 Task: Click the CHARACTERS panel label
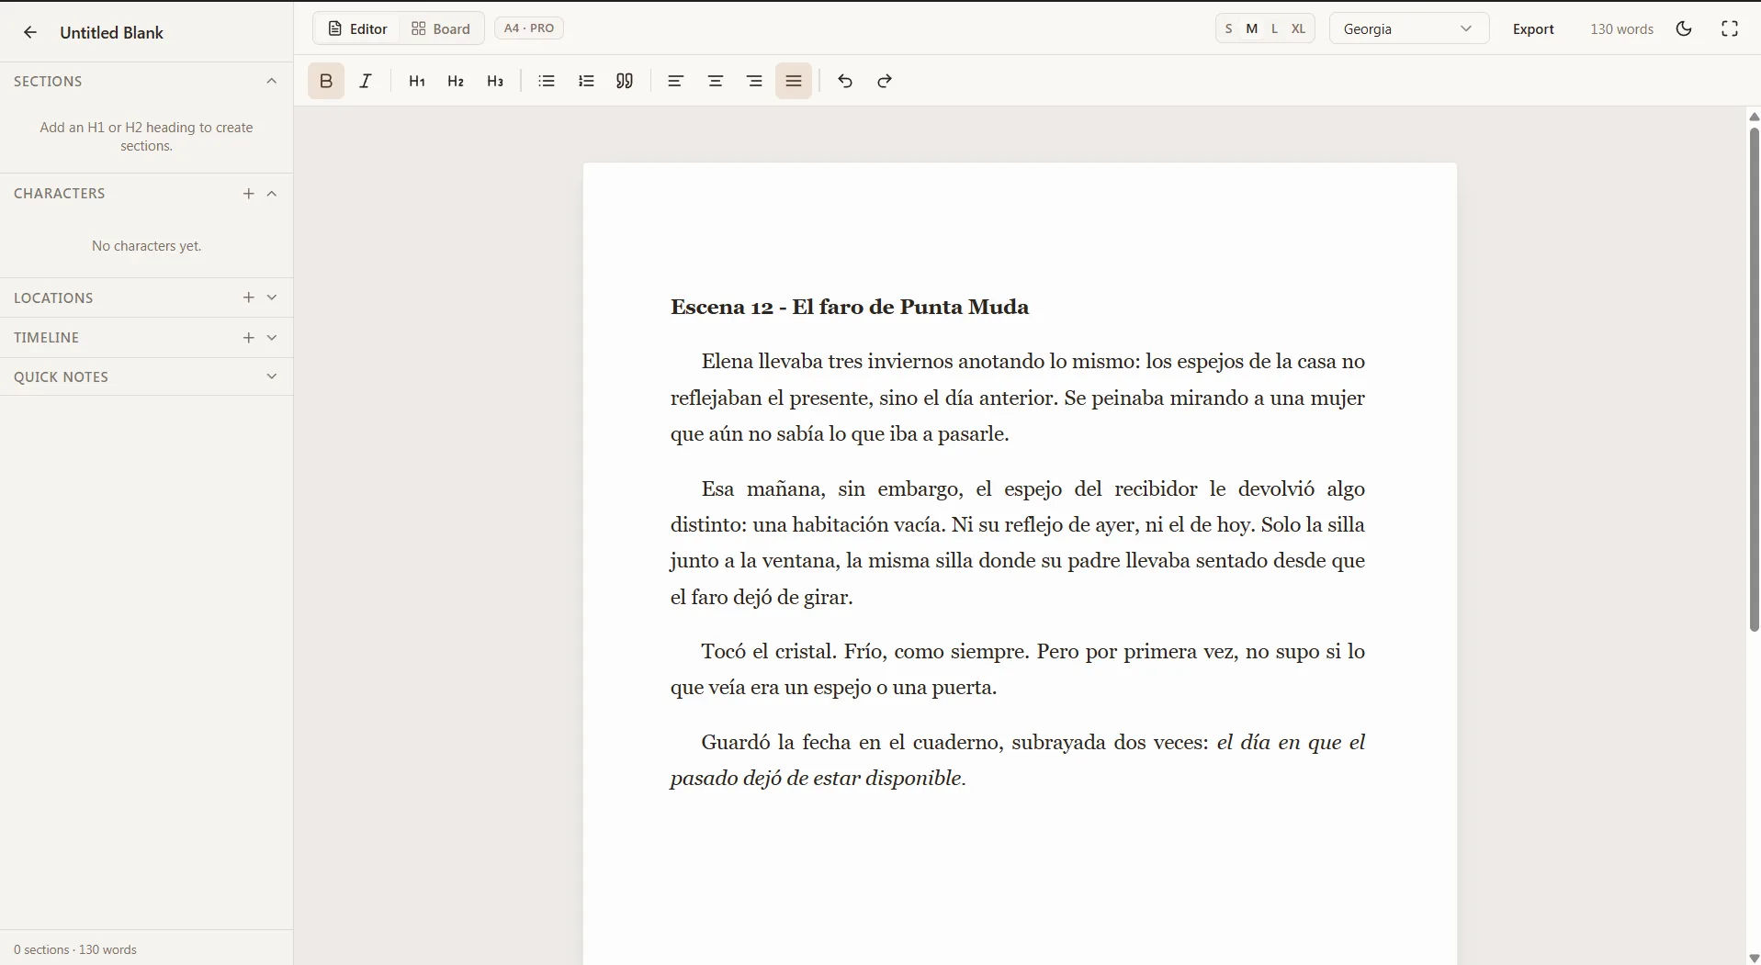click(x=59, y=194)
